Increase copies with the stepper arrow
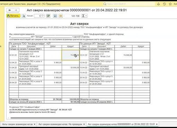This screenshot has width=177, height=128. click(43, 15)
